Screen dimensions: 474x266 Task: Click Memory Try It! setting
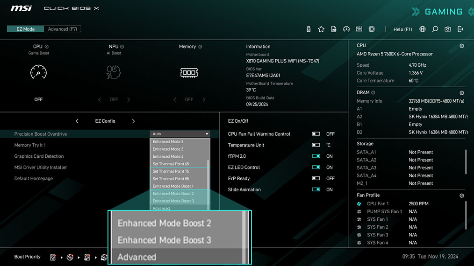(30, 145)
